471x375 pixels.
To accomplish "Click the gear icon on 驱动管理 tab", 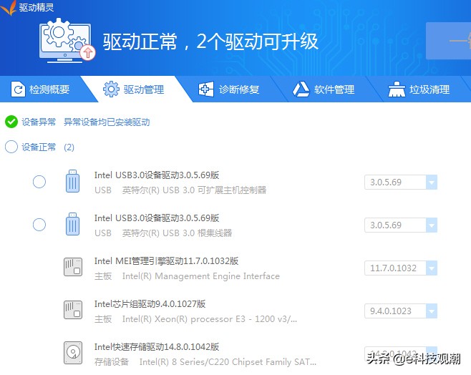I will (111, 89).
